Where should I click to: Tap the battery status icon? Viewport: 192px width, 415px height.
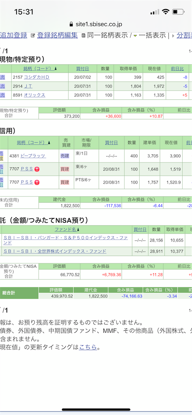click(x=178, y=12)
